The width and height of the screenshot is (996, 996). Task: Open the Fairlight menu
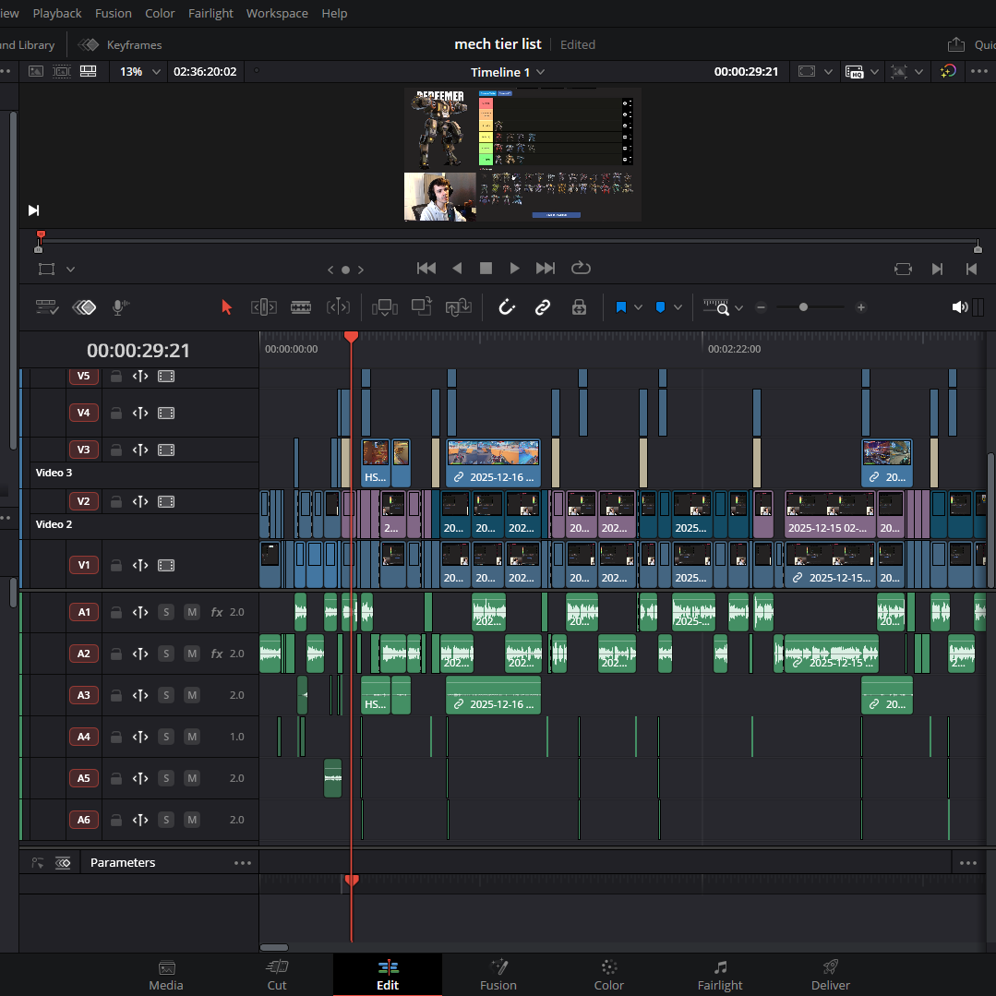click(x=210, y=13)
